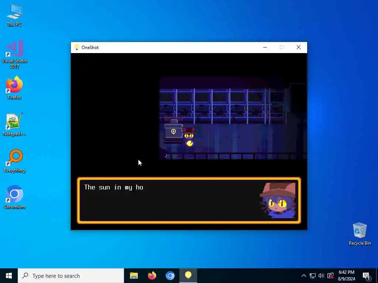Click Niko's portrait in the dialogue box

(278, 200)
